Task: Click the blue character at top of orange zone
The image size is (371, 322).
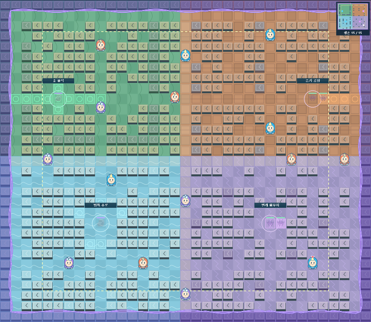Action: [270, 35]
